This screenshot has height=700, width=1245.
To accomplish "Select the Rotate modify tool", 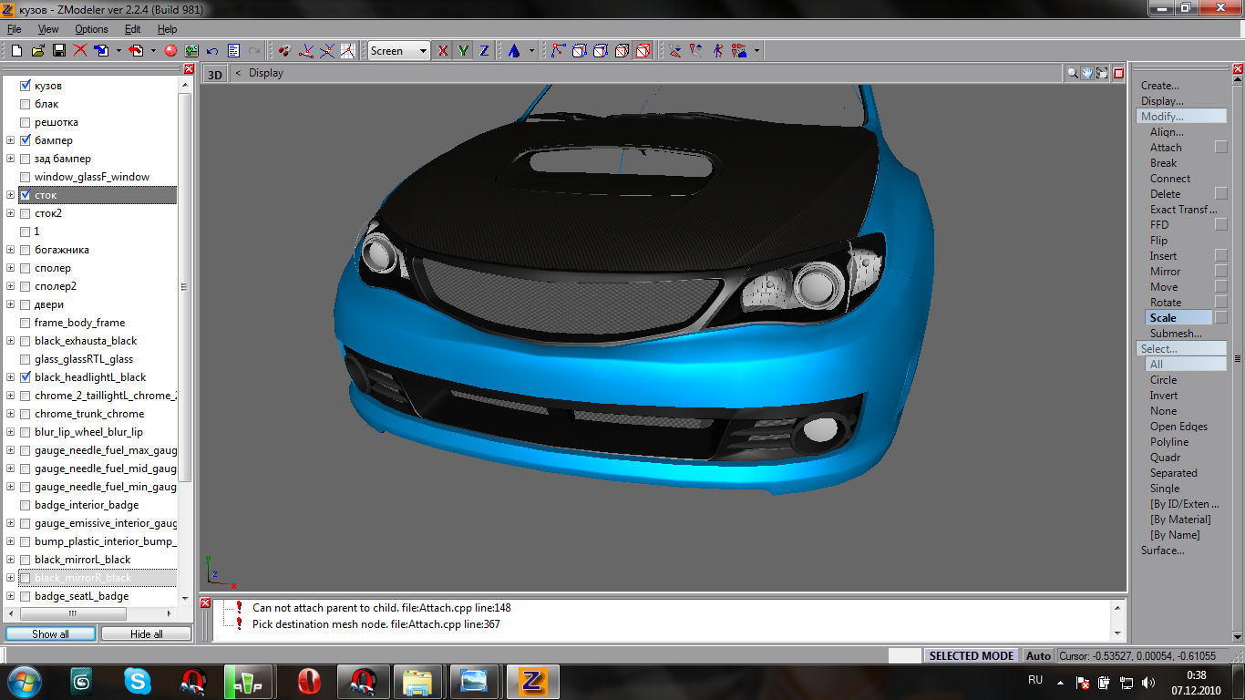I will (1165, 303).
